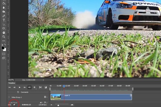Open the transitions icon in the timeline
The image size is (161, 107).
point(46,87)
